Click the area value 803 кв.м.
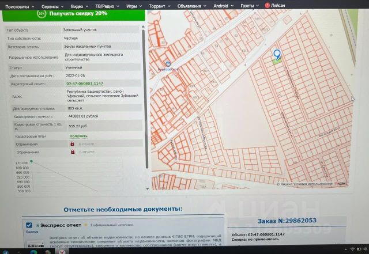The height and width of the screenshot is (254, 369). click(x=76, y=108)
